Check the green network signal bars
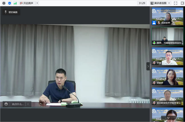This screenshot has height=122, width=185. click(15, 3)
